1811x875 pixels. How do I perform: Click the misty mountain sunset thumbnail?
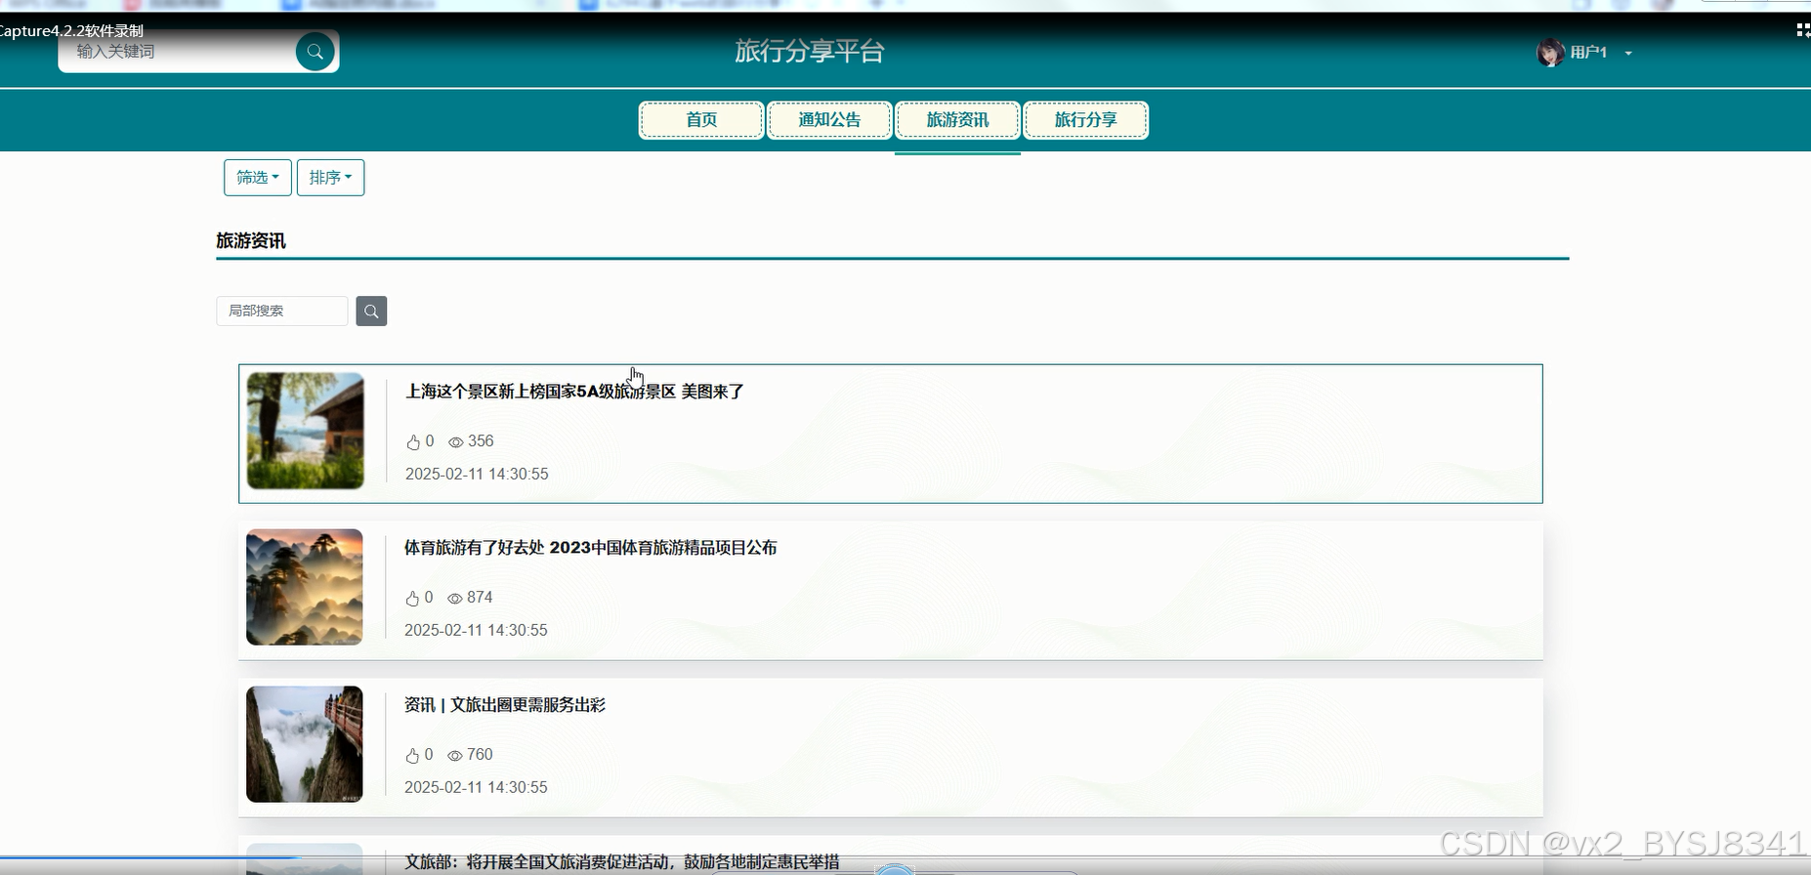(x=305, y=587)
